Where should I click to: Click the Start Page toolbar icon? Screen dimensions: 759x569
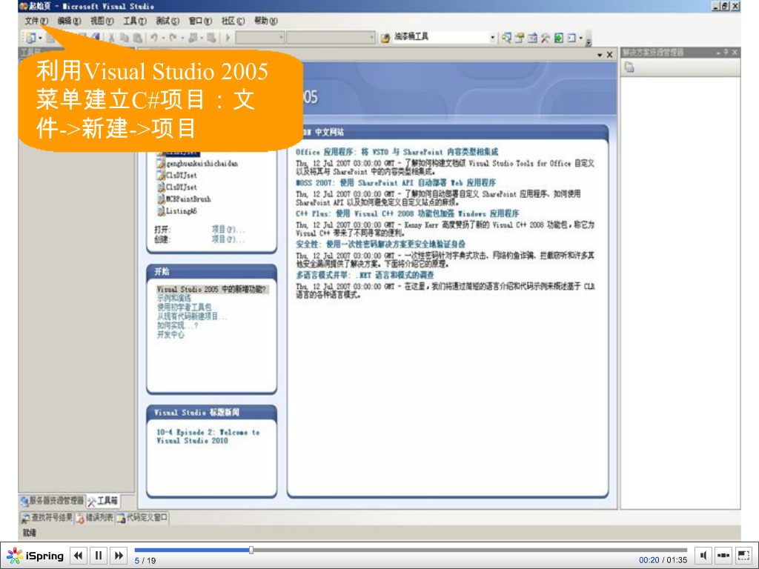(559, 38)
